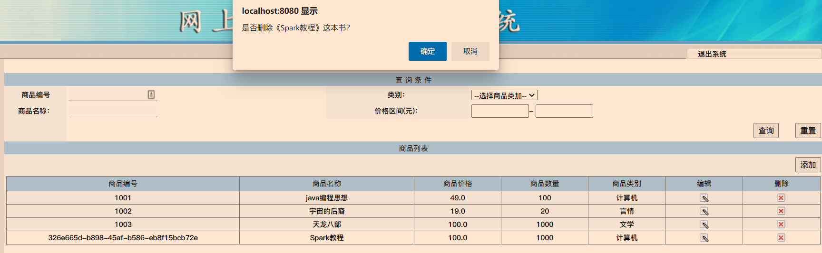Viewport: 822px width, 253px height.
Task: Click 退出系统 to log out
Action: click(x=712, y=54)
